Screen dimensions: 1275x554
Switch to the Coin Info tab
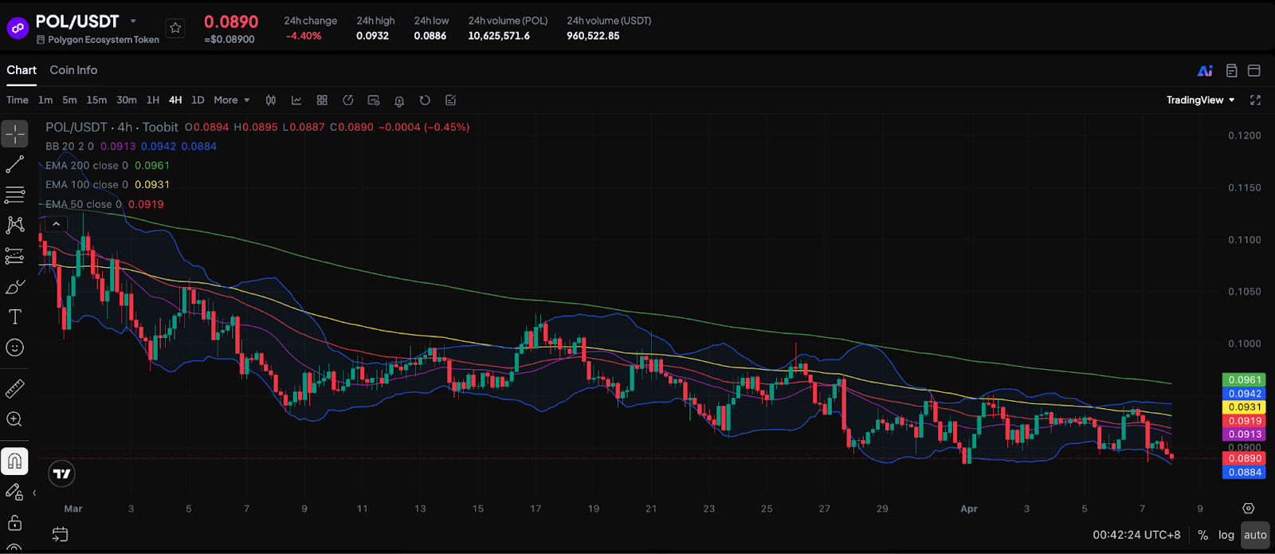tap(73, 70)
